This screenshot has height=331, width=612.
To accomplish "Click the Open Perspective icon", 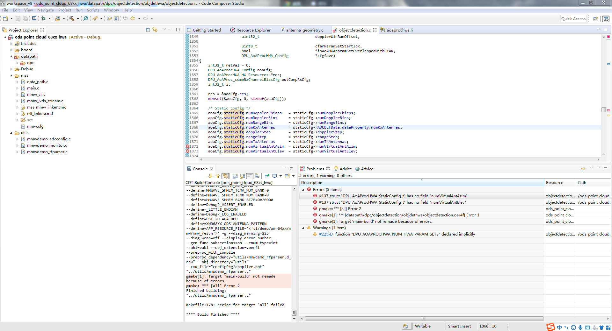I will click(x=595, y=19).
